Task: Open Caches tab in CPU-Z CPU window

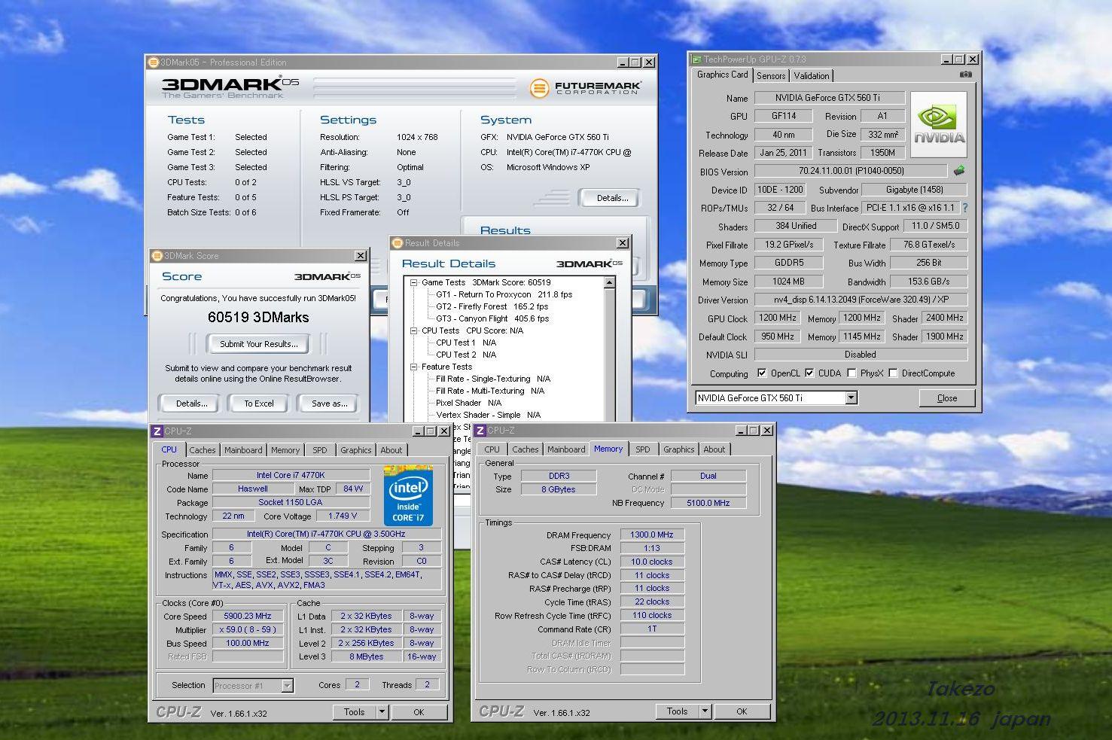Action: tap(203, 450)
